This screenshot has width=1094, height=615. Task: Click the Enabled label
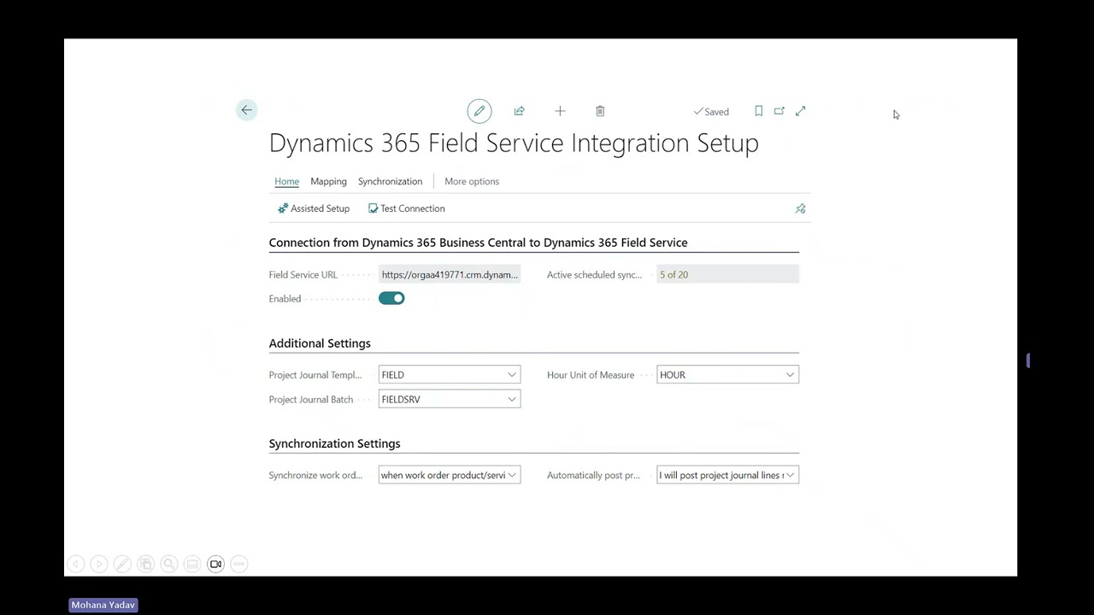coord(285,299)
